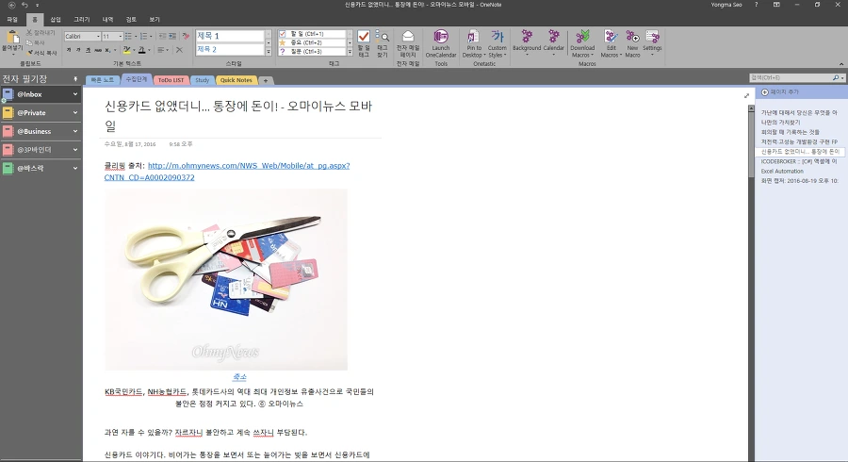Image resolution: width=848 pixels, height=462 pixels.
Task: Check the 할 일 (Ctrl+1) tag
Action: 312,34
